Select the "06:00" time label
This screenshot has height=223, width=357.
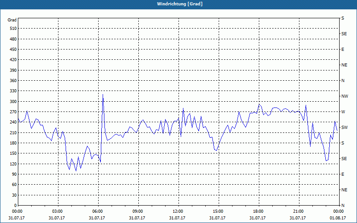pyautogui.click(x=97, y=211)
